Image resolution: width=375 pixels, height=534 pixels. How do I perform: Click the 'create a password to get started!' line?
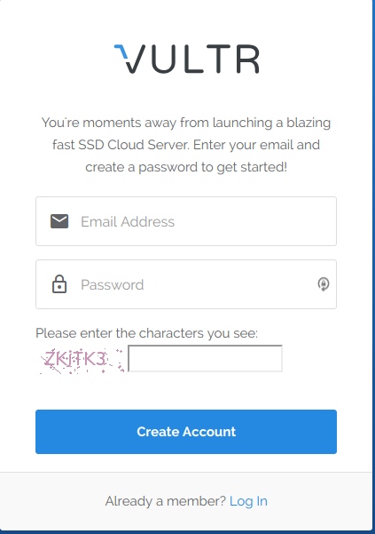186,167
